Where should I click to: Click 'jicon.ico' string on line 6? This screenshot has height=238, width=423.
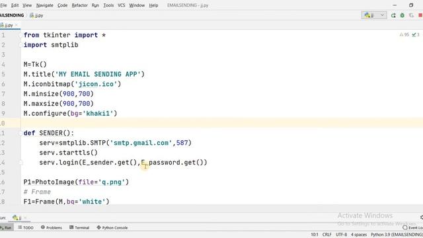96,84
